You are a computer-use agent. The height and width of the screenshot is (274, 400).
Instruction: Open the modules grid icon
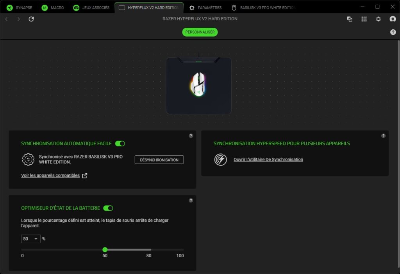(364, 19)
